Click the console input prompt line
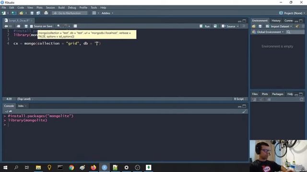 125,125
